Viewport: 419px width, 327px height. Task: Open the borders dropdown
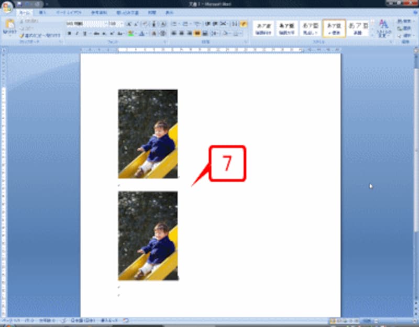237,33
